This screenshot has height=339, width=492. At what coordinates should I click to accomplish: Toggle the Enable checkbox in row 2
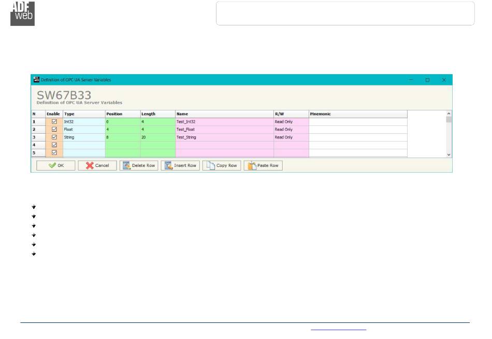pyautogui.click(x=54, y=130)
